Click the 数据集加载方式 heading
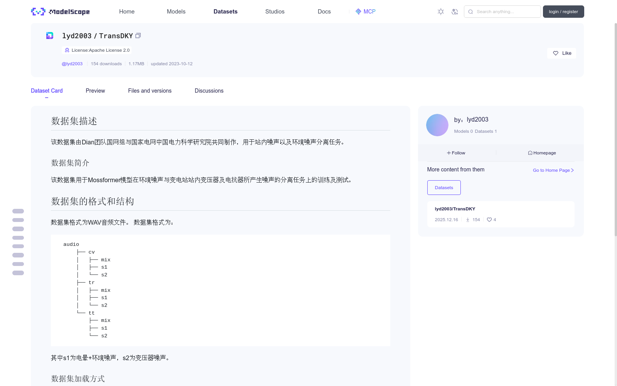Viewport: 617px width, 386px height. coord(78,379)
